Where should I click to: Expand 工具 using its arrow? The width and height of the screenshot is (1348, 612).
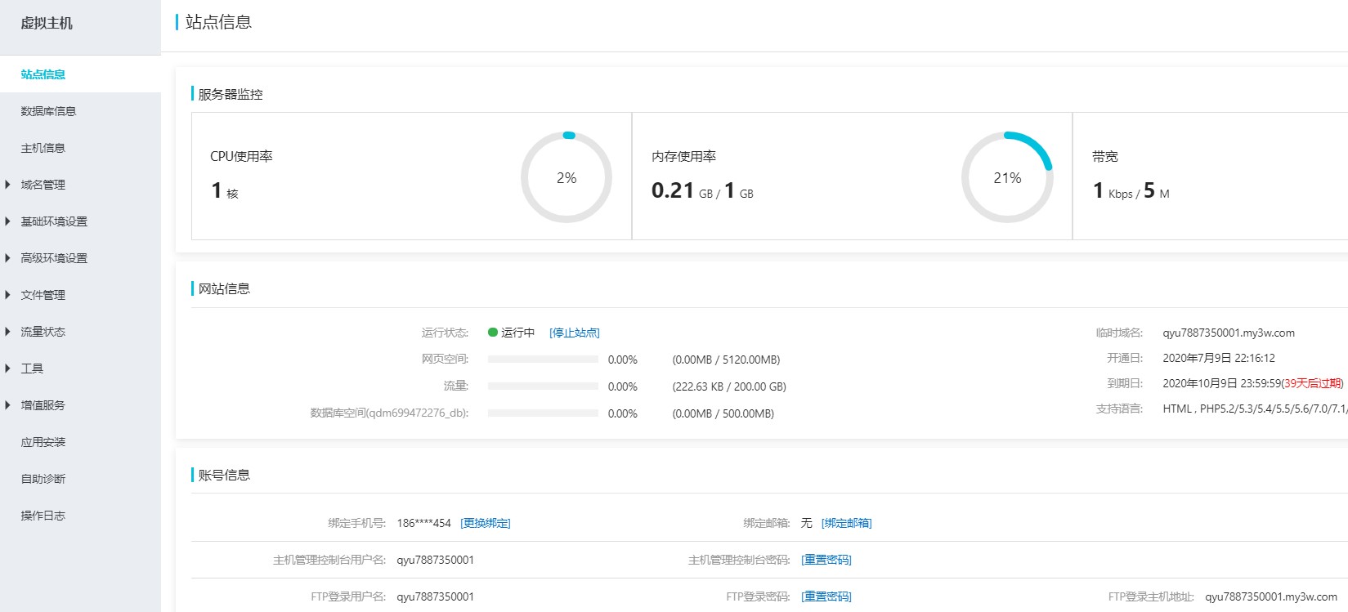pos(8,369)
